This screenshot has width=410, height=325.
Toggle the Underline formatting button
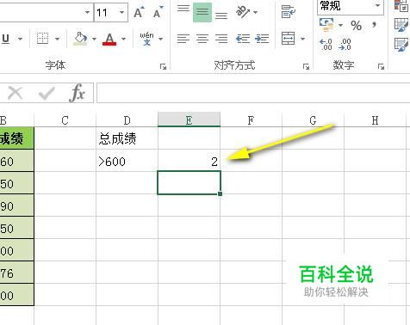[x=5, y=39]
